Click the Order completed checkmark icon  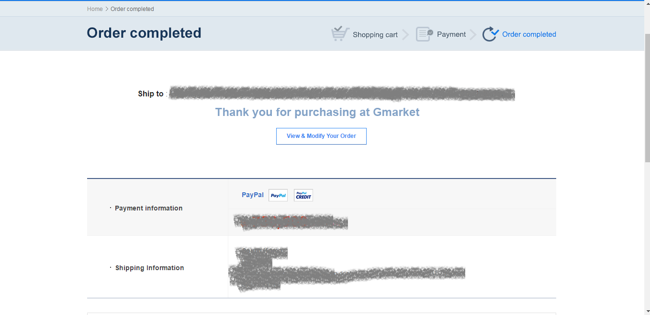(x=491, y=34)
